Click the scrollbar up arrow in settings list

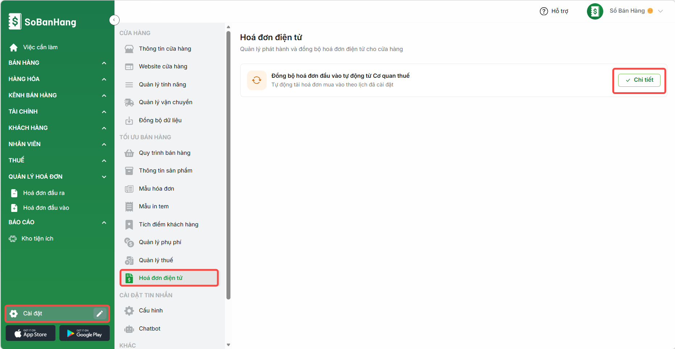(228, 27)
